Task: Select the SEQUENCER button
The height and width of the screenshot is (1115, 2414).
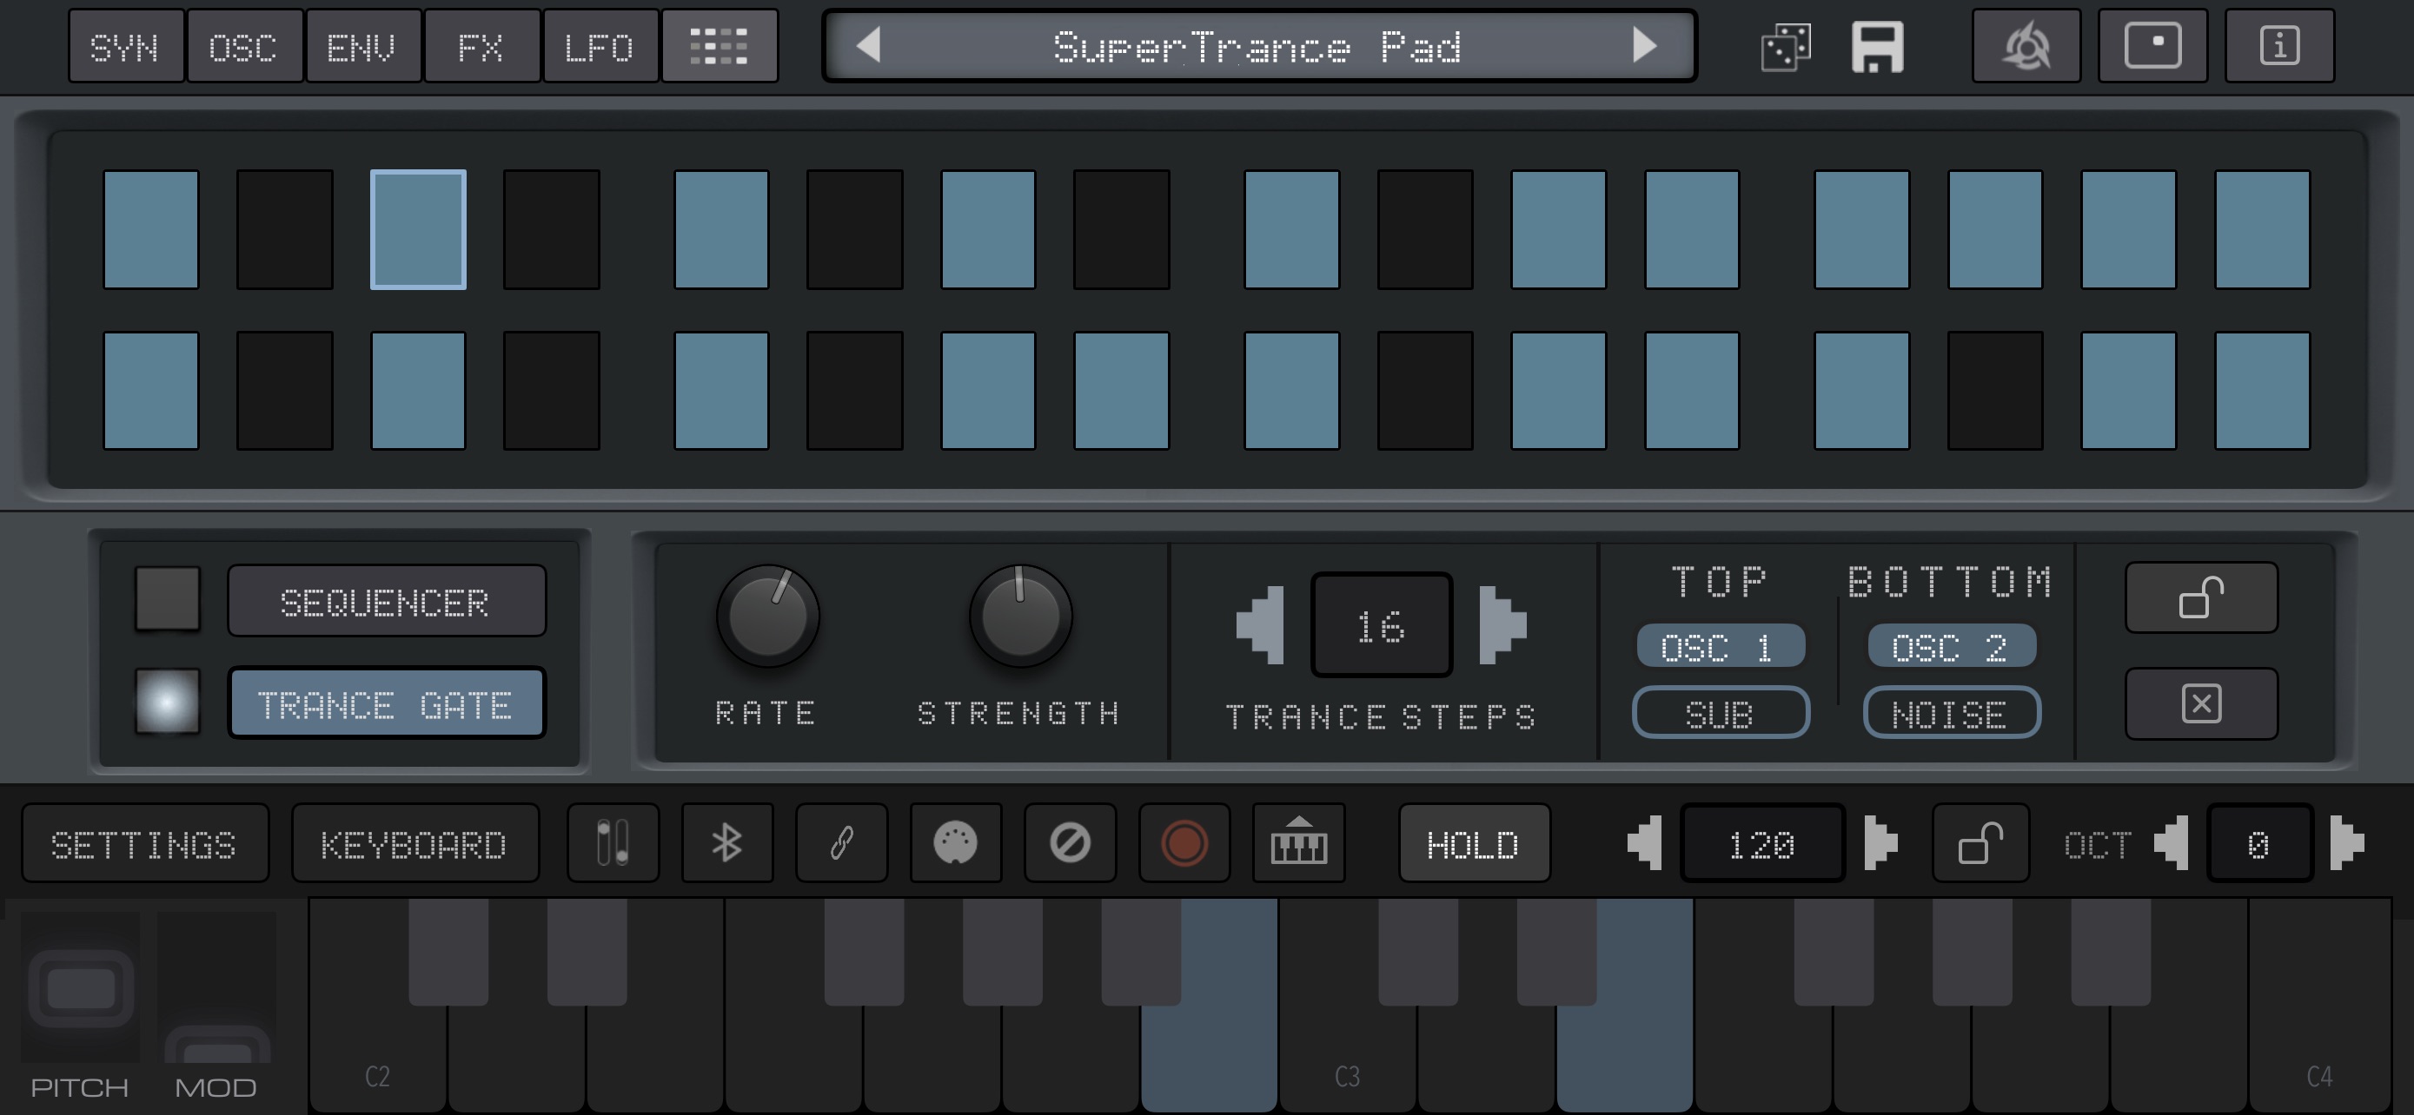Action: (386, 601)
